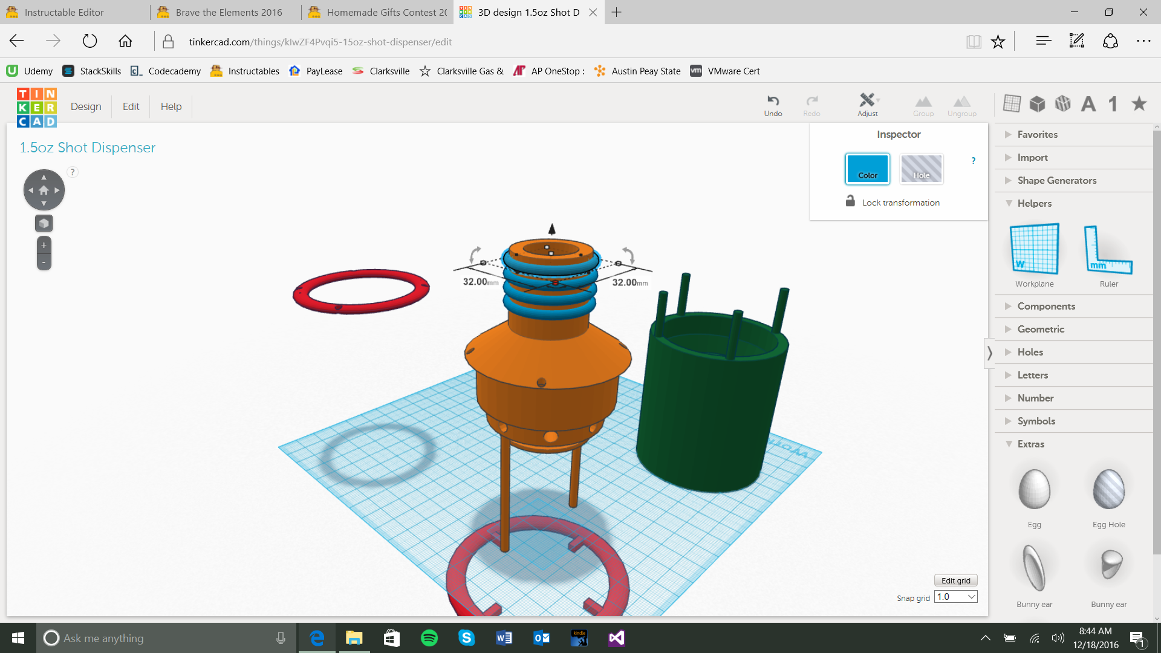Click the fit-view cube icon

44,223
